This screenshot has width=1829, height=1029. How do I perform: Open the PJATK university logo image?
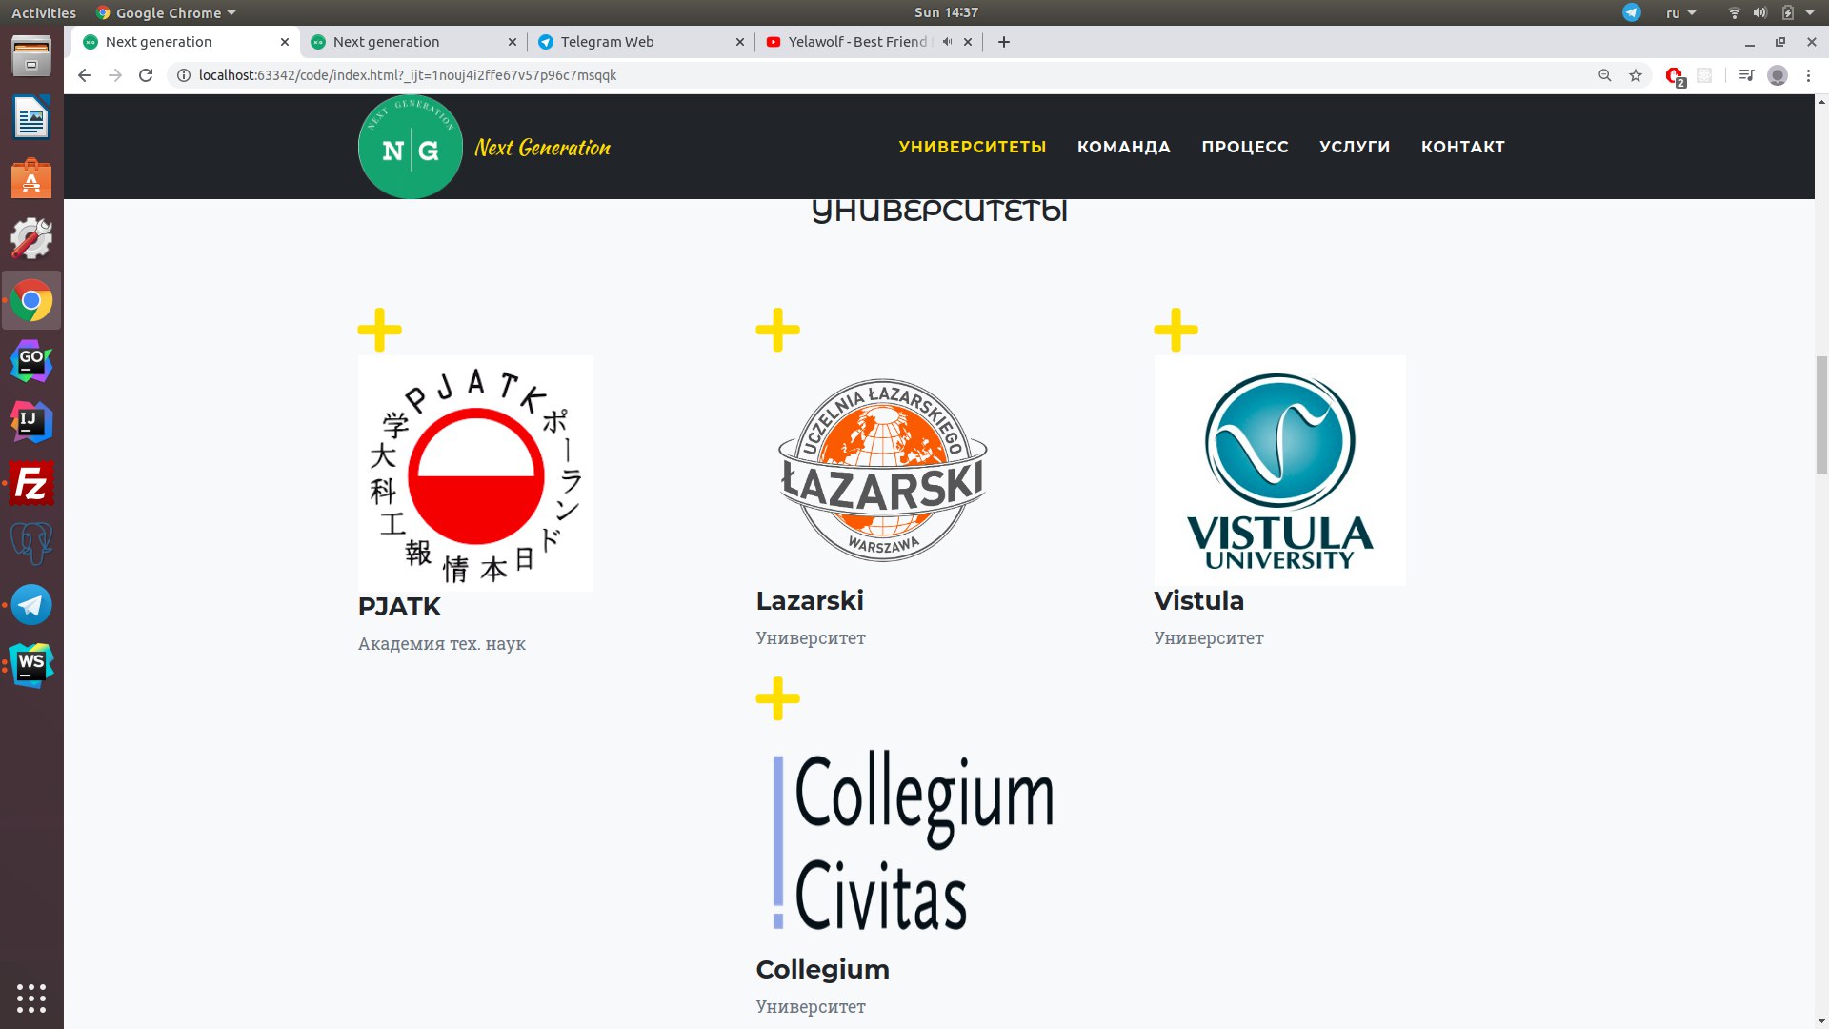click(475, 474)
